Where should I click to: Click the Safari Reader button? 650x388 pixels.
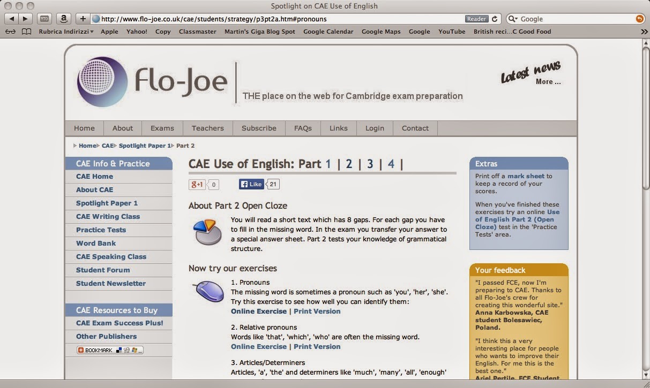476,19
